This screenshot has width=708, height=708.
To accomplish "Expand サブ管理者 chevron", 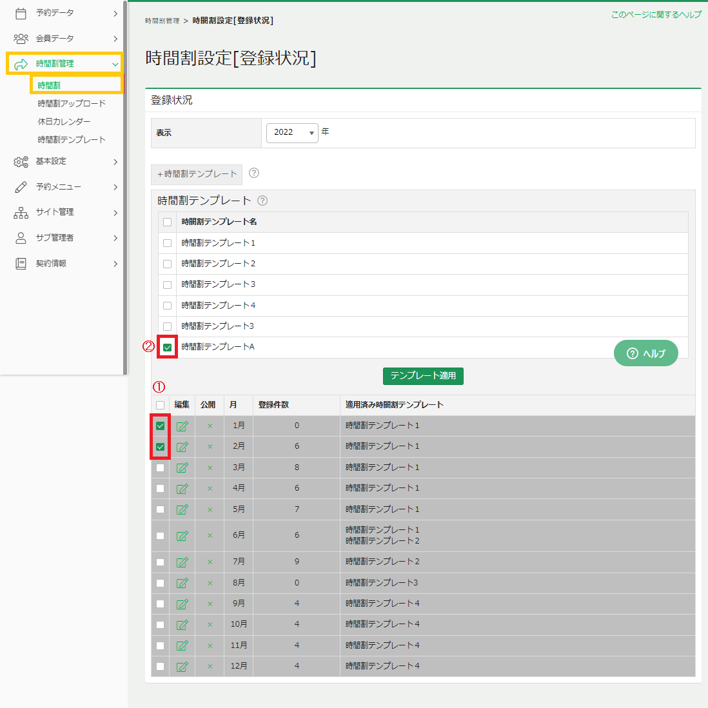I will [115, 238].
